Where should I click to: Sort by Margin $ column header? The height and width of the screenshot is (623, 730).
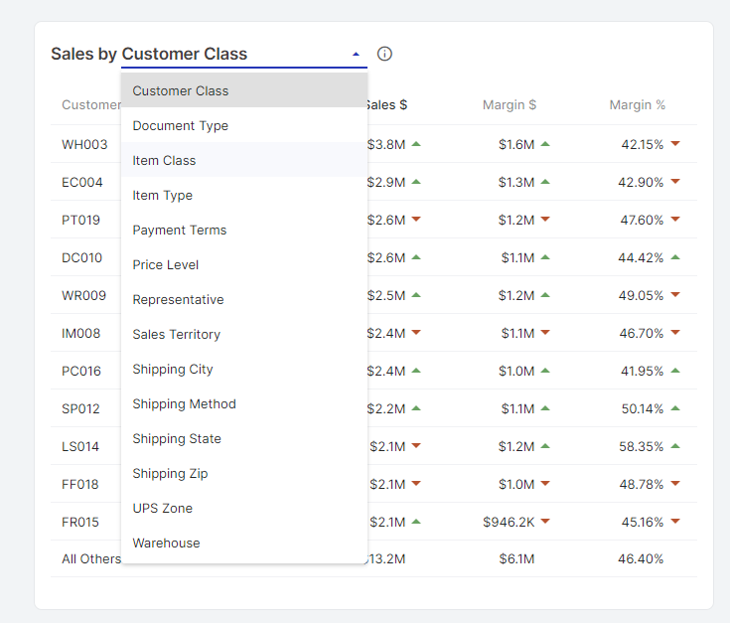[510, 104]
